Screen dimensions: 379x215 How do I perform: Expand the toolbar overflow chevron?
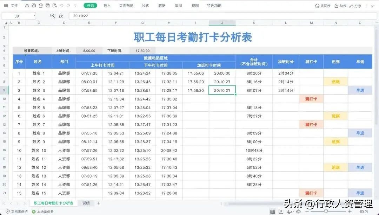(75, 5)
